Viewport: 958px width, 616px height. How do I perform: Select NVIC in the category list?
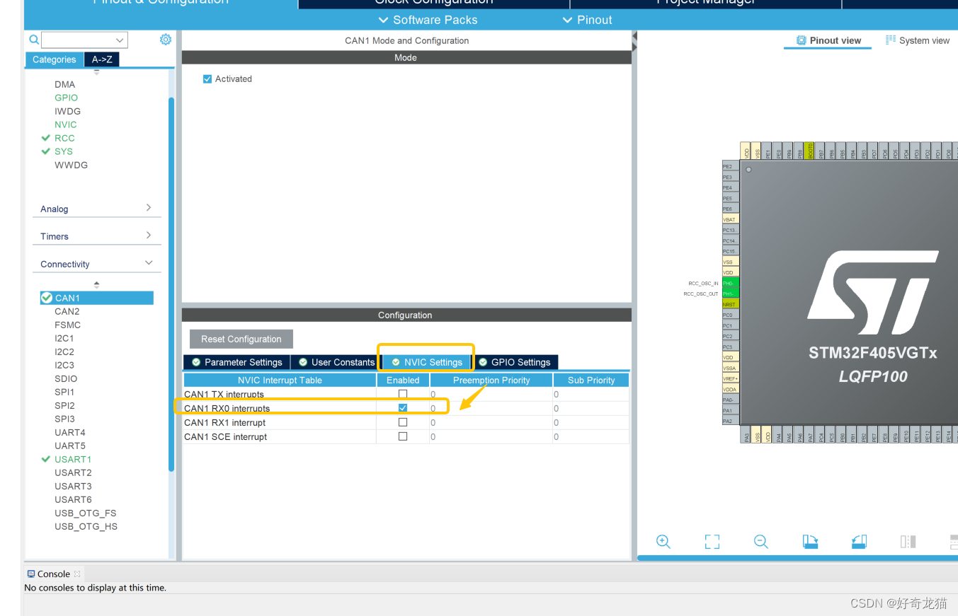[x=66, y=124]
